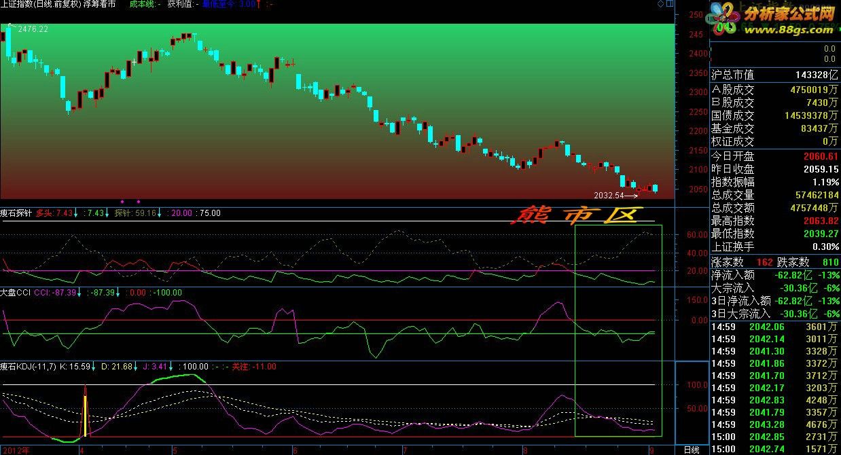This screenshot has height=455, width=841.
Task: Switch period via 日线 label at bottom
Action: [691, 450]
